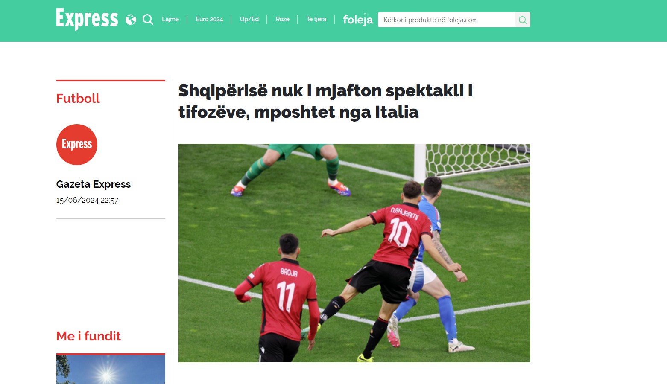Open the sunny sky thumbnail under Me i fundit

click(x=111, y=369)
